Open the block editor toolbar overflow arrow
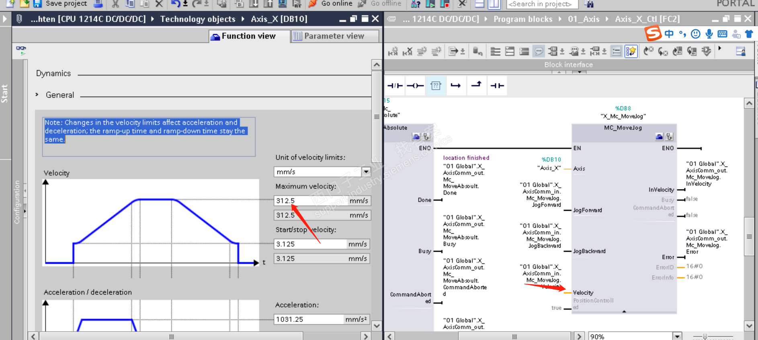Image resolution: width=758 pixels, height=340 pixels. pyautogui.click(x=720, y=49)
